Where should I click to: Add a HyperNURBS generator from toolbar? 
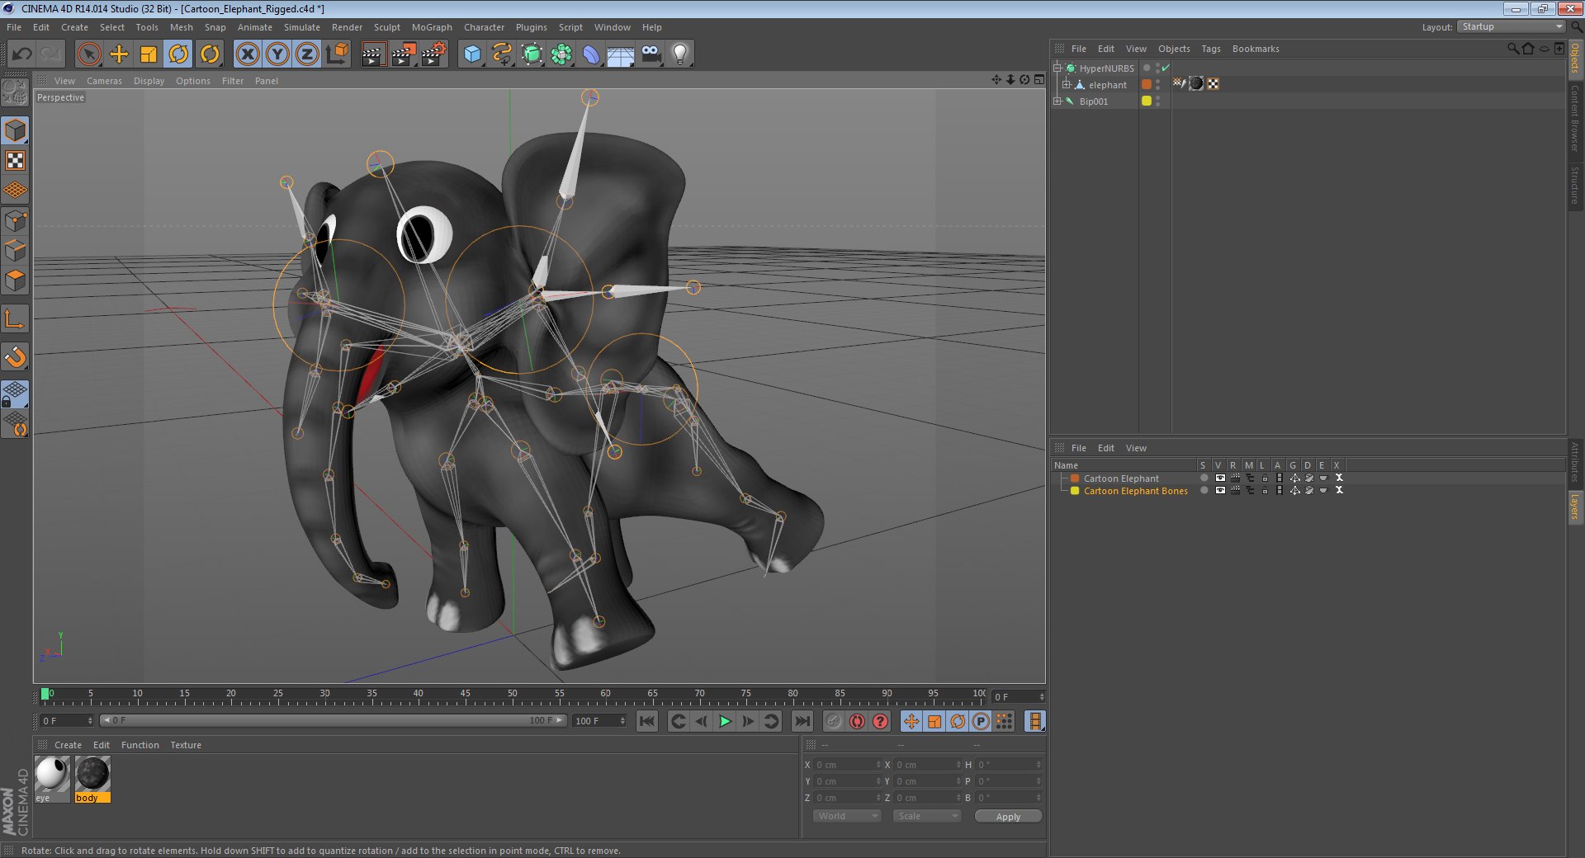coord(532,54)
